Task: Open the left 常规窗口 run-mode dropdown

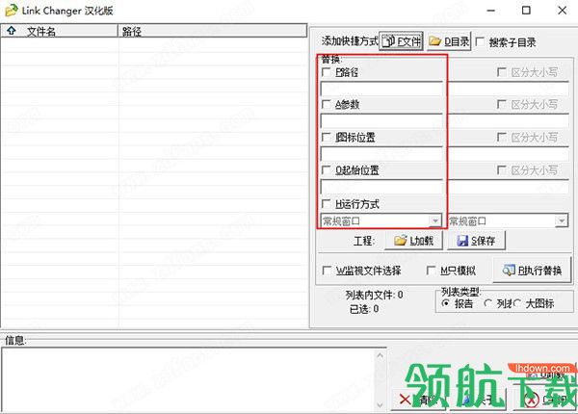Action: pyautogui.click(x=435, y=221)
